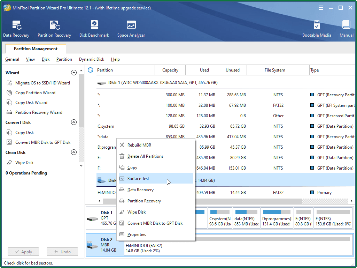This screenshot has height=268, width=357.
Task: Click the Properties icon in context menu
Action: click(122, 234)
